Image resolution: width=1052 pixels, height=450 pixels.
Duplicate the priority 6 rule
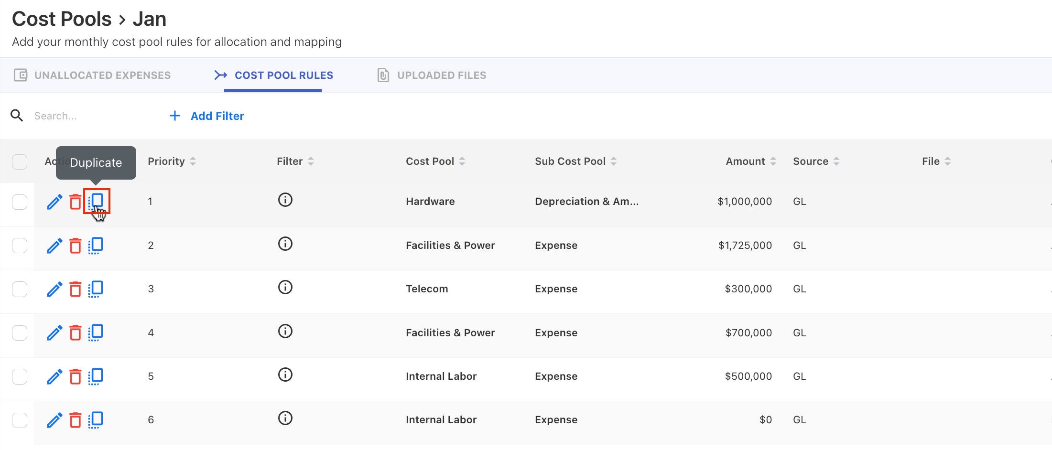click(96, 420)
